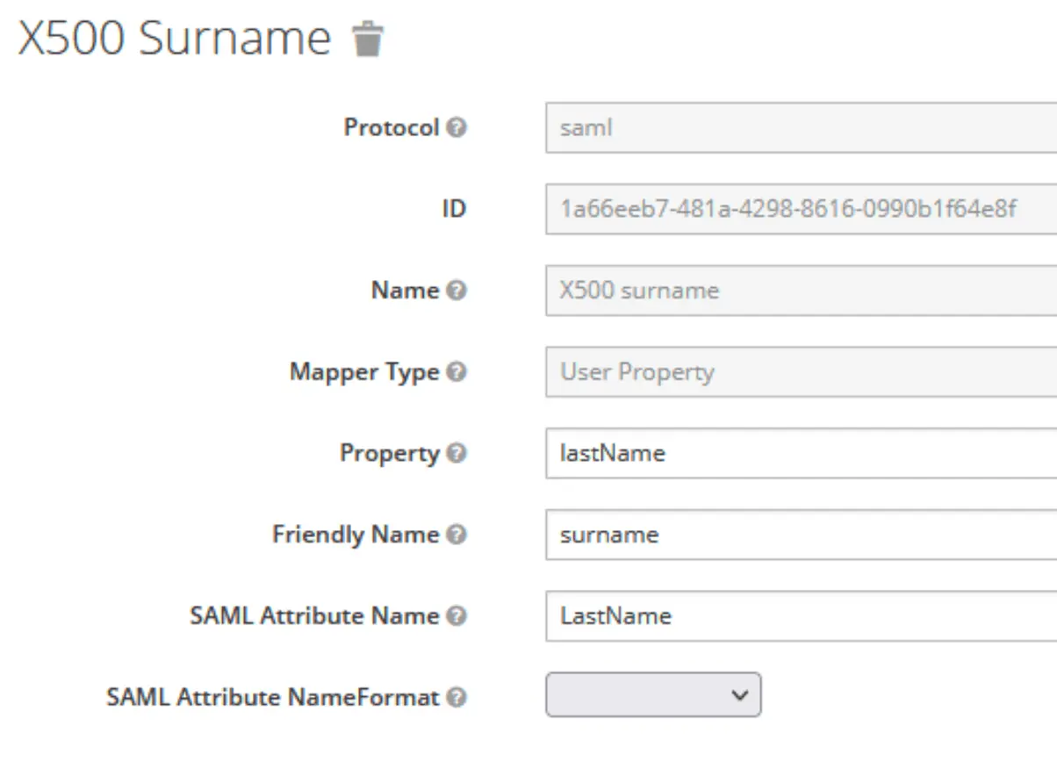Show help tooltip for SAML Attribute NameFormat

tap(456, 698)
